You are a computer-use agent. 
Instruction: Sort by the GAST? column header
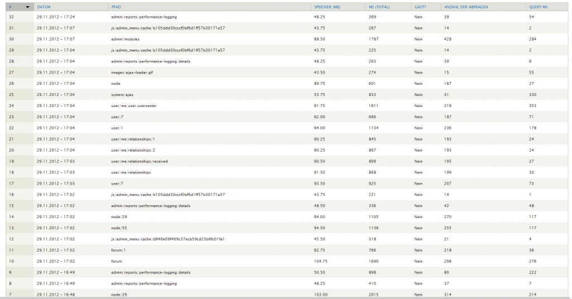click(x=420, y=7)
